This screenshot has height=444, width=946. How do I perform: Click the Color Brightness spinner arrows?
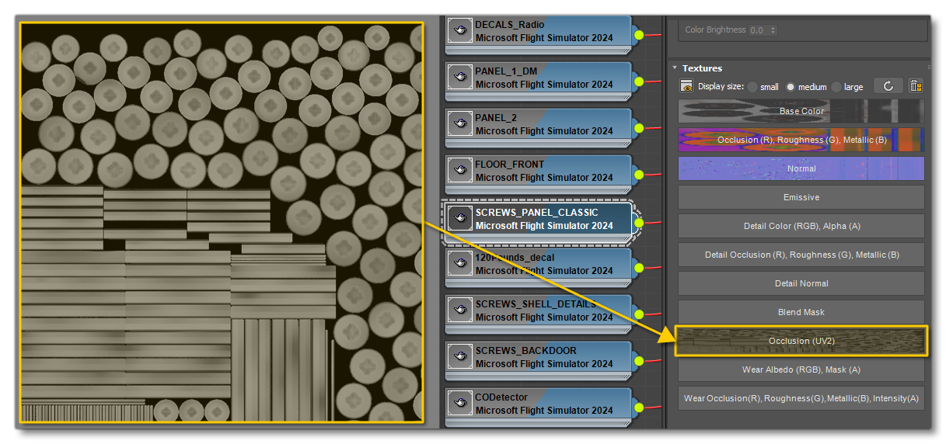[773, 30]
